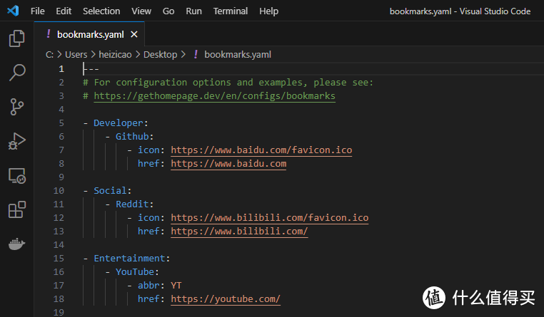Click bookmarks.yaml in the breadcrumb path
The image size is (544, 317).
[x=237, y=54]
